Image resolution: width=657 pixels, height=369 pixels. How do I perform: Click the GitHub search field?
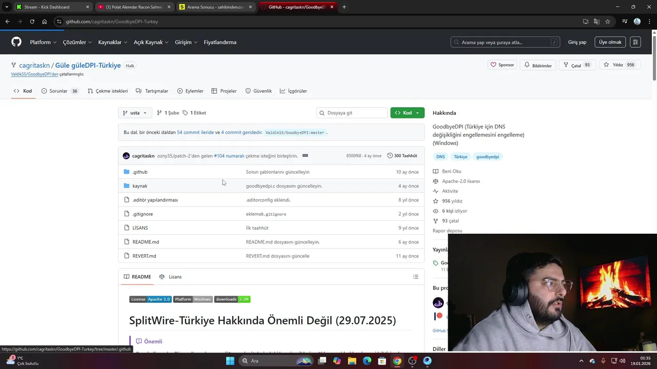(505, 42)
